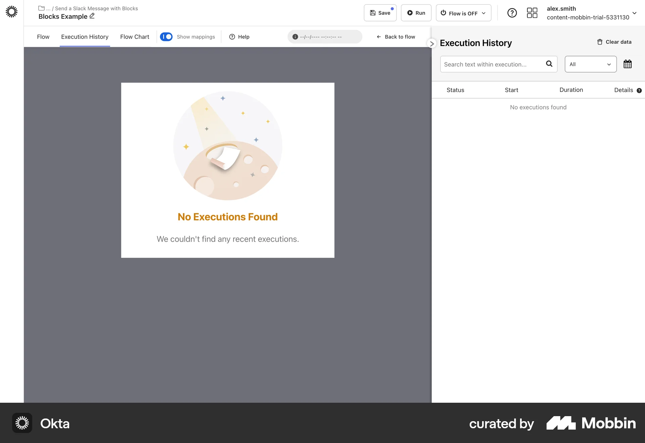This screenshot has width=645, height=443.
Task: Open the All status filter dropdown
Action: click(x=590, y=64)
